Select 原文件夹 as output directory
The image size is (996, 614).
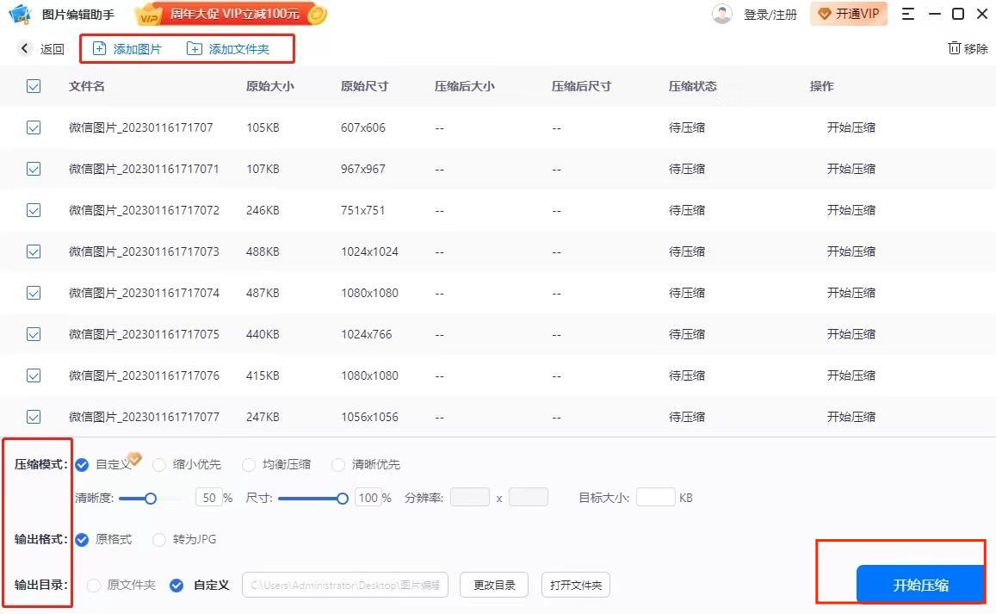tap(93, 585)
